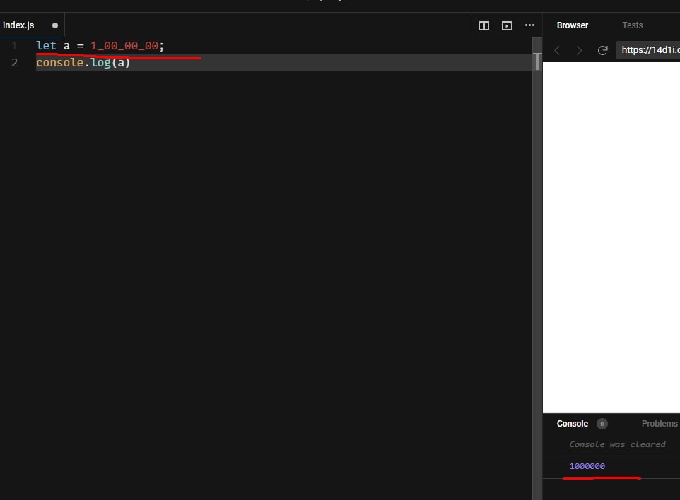Screen dimensions: 680x500
Task: Click line number 2 in gutter
Action: [x=14, y=62]
